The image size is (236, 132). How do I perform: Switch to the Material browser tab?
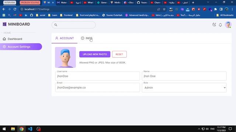click(62, 3)
